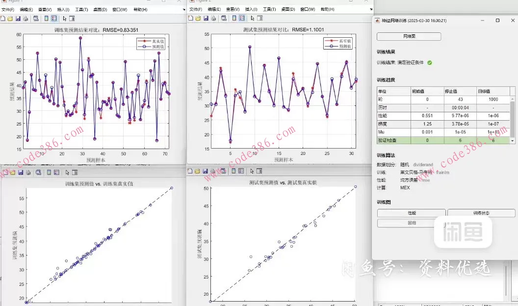
Task: Click Save icon in Figure 1 toolbar
Action: [x=18, y=19]
